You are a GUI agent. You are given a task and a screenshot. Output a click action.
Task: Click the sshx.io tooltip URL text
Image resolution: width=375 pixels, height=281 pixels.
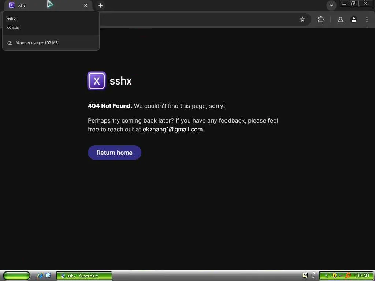13,27
